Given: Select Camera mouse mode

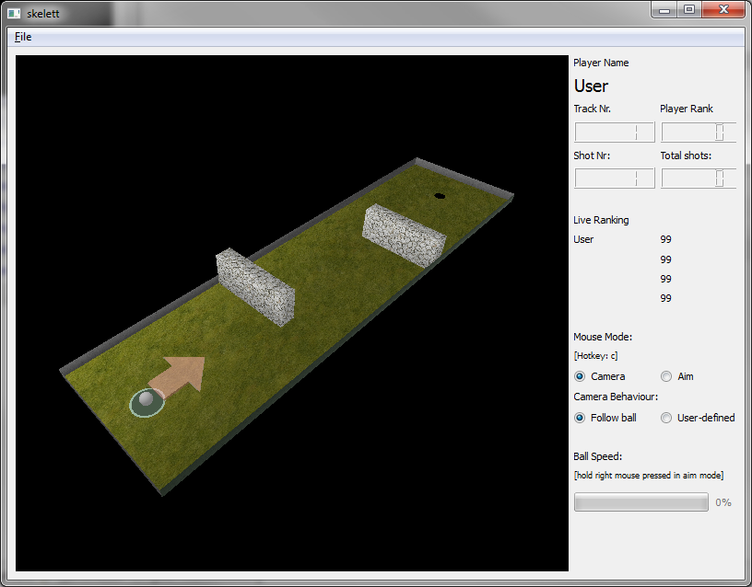Looking at the screenshot, I should 580,376.
